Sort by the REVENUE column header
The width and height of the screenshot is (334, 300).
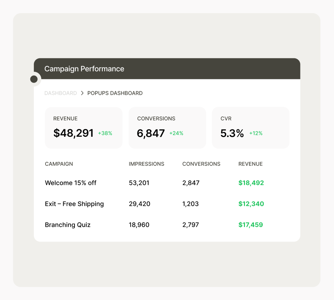pos(250,164)
